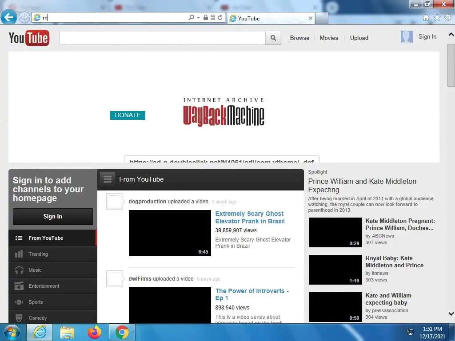The width and height of the screenshot is (455, 341).
Task: Click the Music headphones icon
Action: 19,270
